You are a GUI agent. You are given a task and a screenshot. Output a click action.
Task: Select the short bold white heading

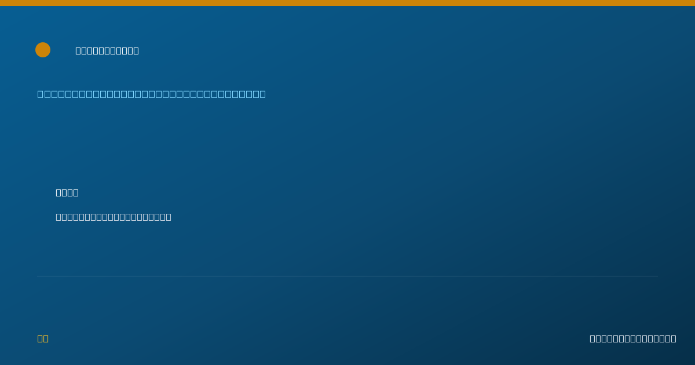pyautogui.click(x=67, y=192)
